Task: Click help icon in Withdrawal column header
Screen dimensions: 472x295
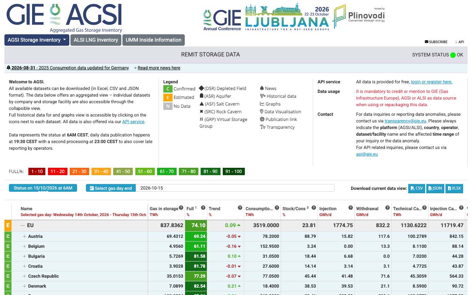Action: pyautogui.click(x=388, y=208)
